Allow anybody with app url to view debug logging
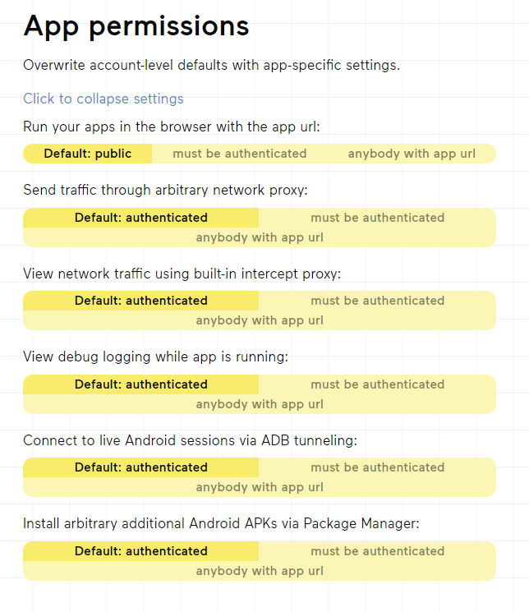This screenshot has width=529, height=612. (x=260, y=404)
